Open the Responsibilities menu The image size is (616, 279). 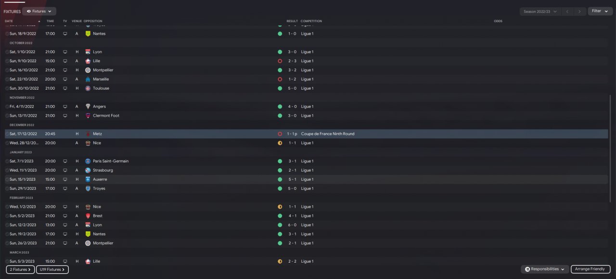[x=545, y=269]
